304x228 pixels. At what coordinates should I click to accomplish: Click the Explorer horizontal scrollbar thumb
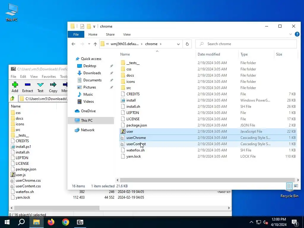pyautogui.click(x=207, y=180)
